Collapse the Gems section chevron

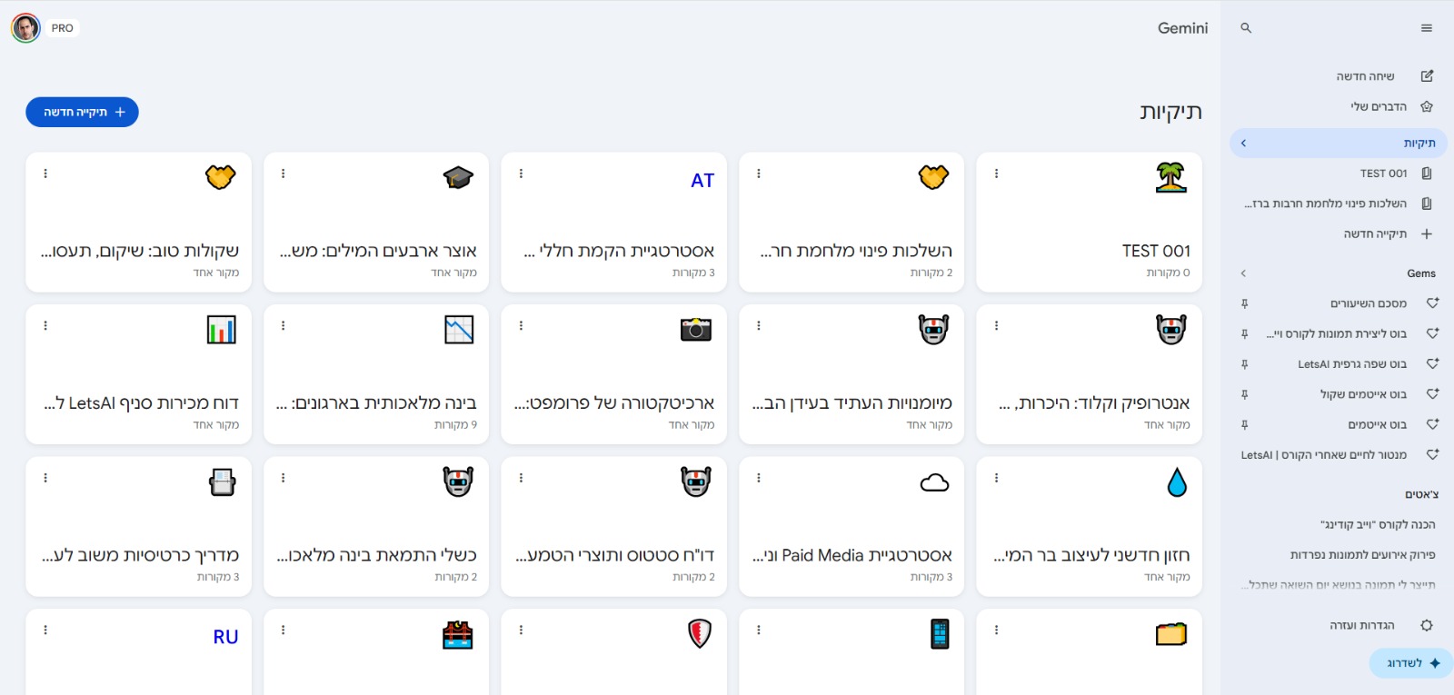pos(1243,273)
